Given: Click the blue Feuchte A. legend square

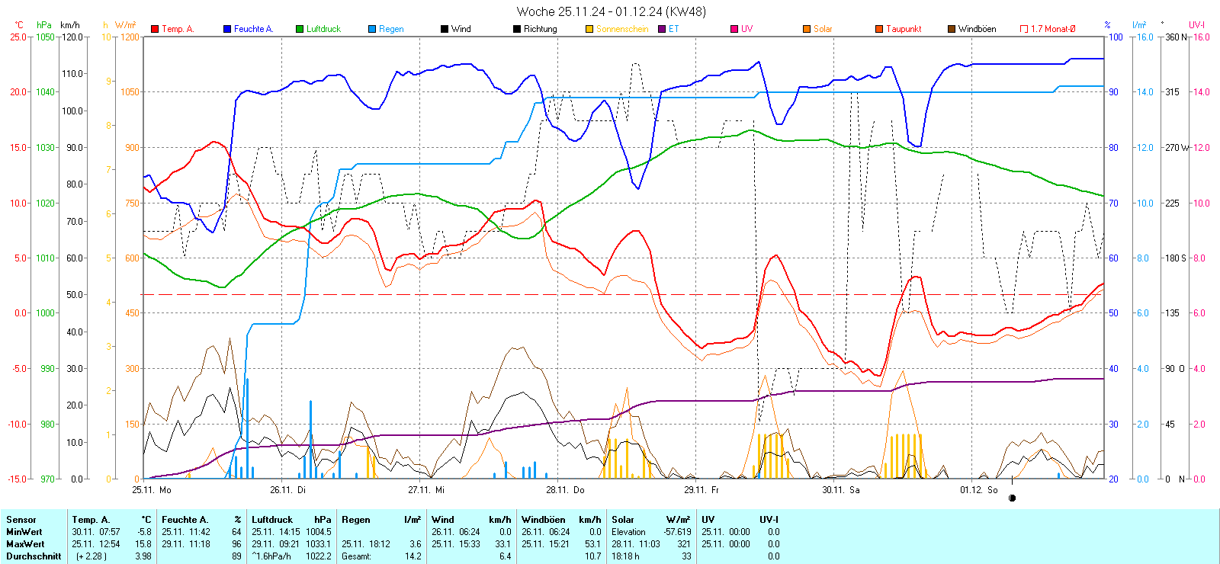Looking at the screenshot, I should [x=227, y=29].
